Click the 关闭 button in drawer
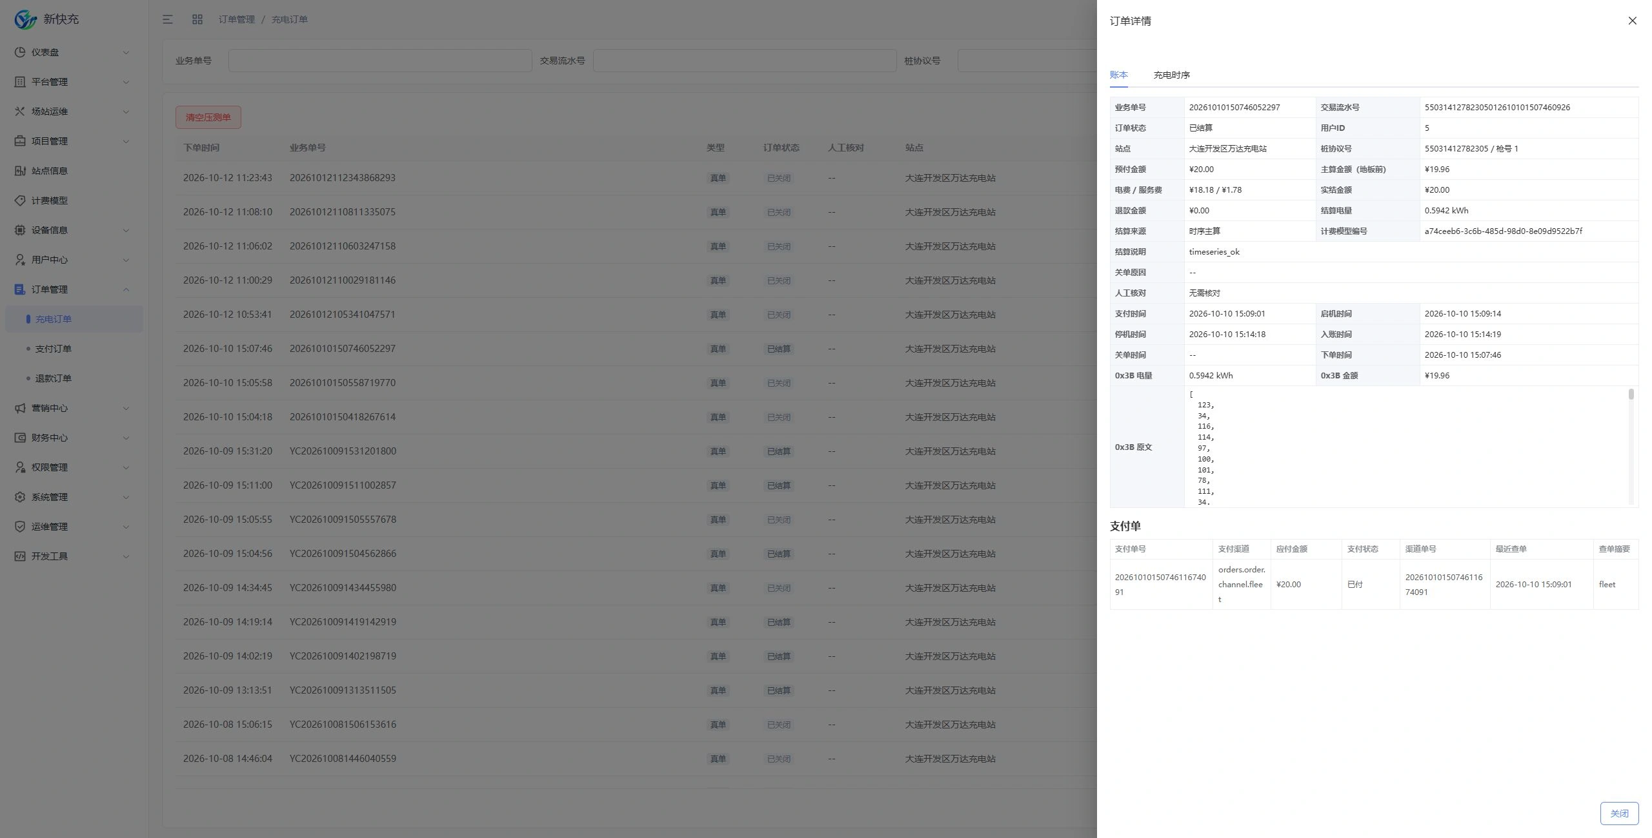Image resolution: width=1652 pixels, height=838 pixels. pos(1619,814)
